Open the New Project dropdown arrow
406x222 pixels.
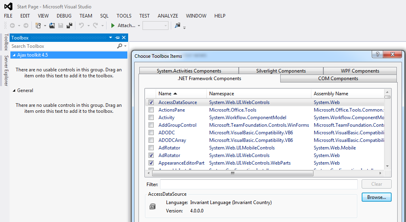[45, 26]
